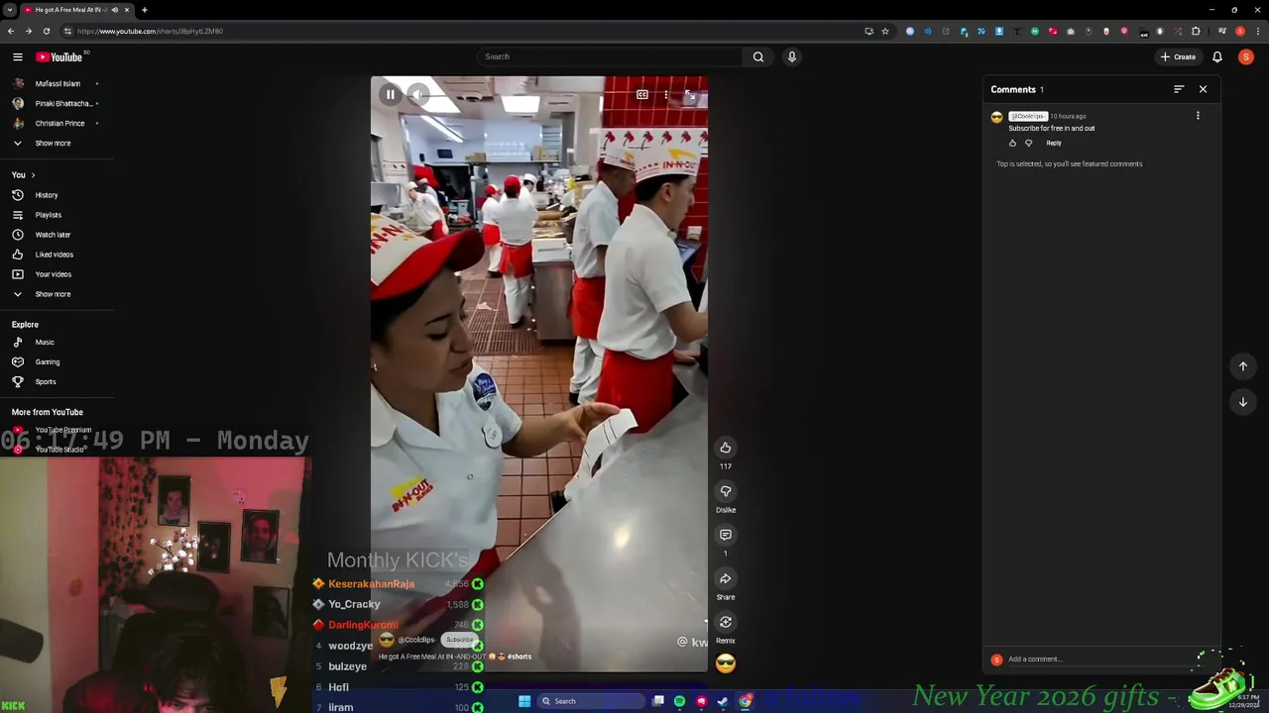
Task: Bookmark this page with the star
Action: (x=885, y=31)
